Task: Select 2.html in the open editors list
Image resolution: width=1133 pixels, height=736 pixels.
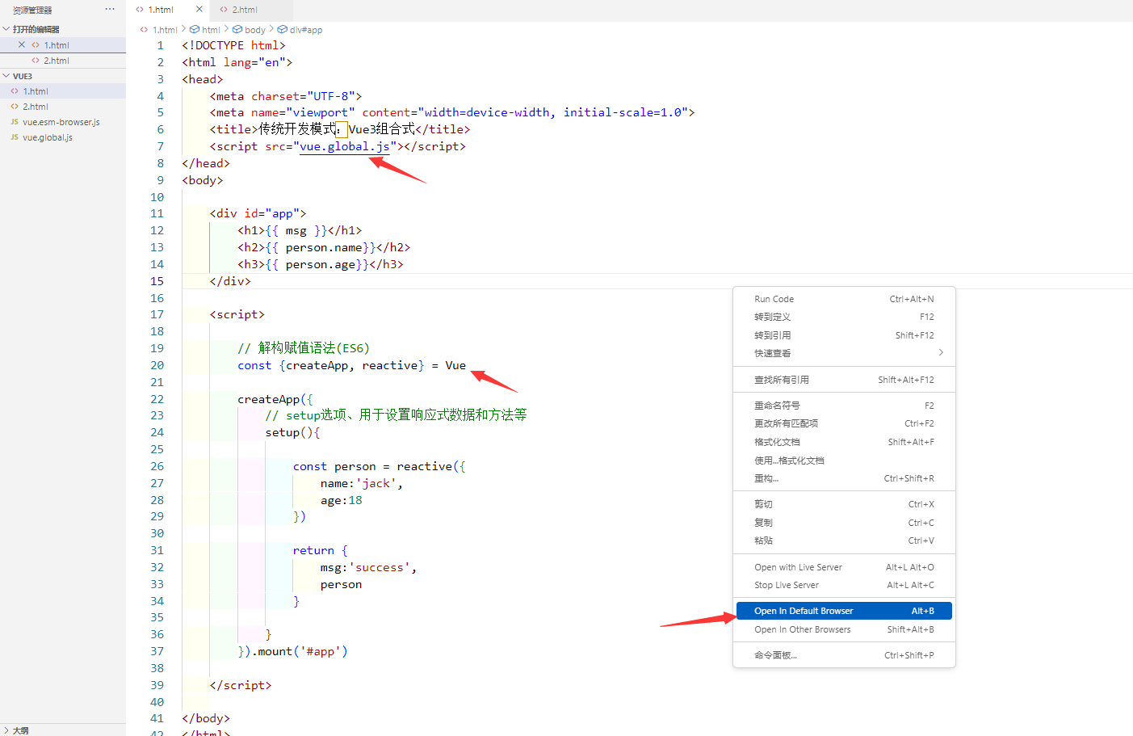Action: [63, 61]
